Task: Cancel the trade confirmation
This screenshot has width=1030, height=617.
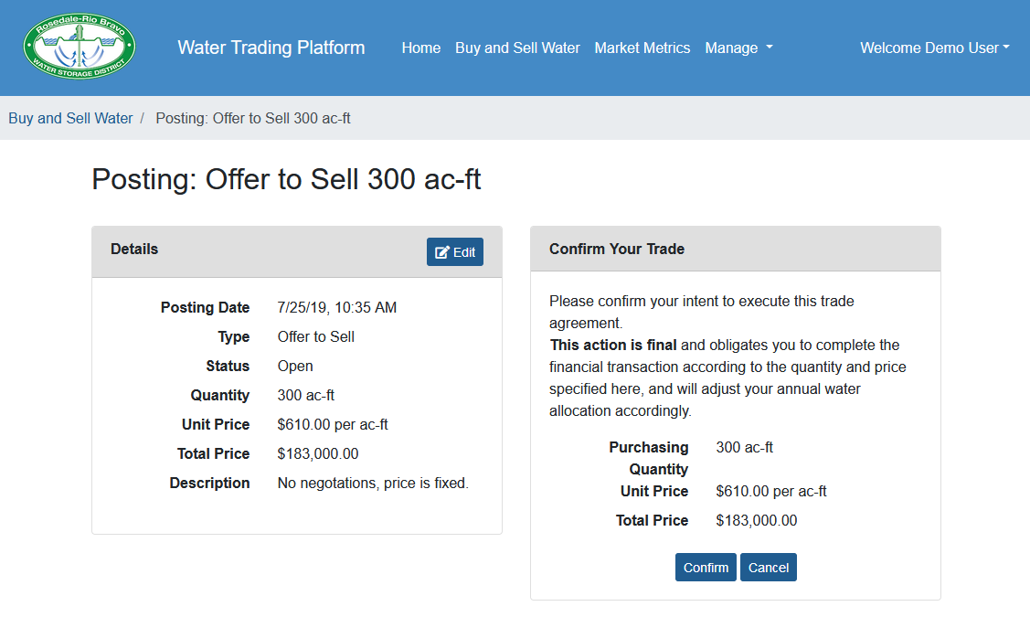Action: pyautogui.click(x=768, y=568)
